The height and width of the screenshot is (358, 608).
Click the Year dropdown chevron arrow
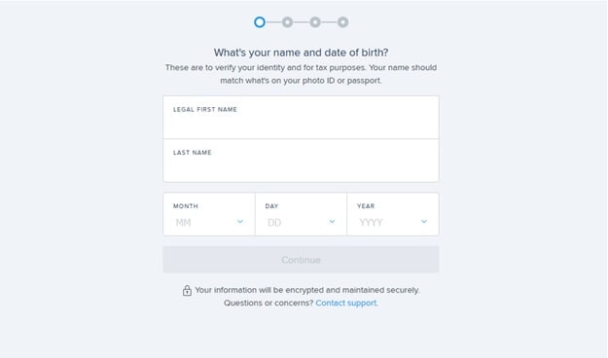point(424,222)
